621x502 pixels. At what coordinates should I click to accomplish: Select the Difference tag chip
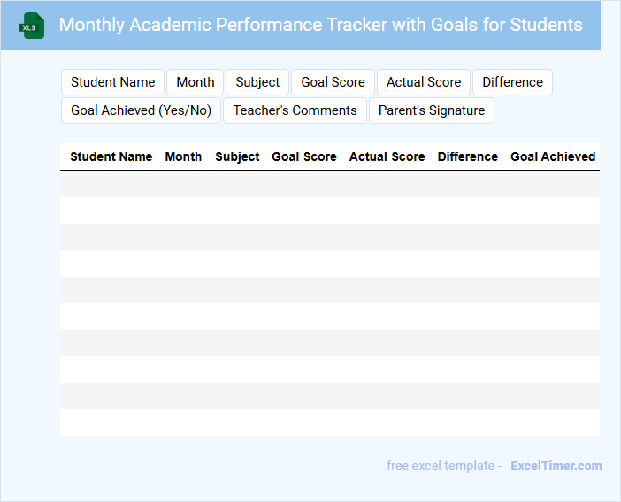point(512,82)
